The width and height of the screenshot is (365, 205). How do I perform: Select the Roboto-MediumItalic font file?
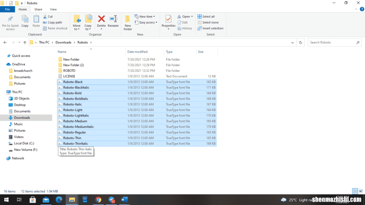(137, 127)
